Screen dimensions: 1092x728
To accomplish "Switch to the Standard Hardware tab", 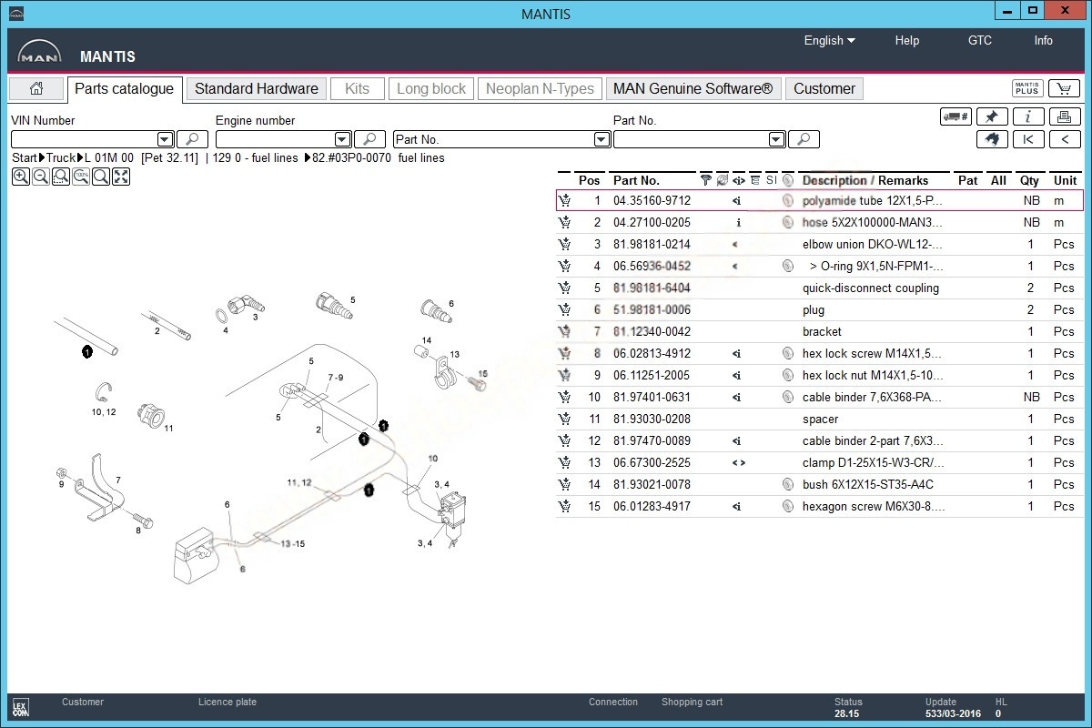I will pyautogui.click(x=256, y=88).
